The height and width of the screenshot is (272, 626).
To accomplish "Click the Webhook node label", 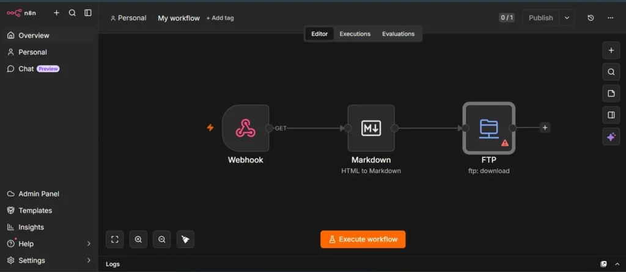I will [x=246, y=160].
